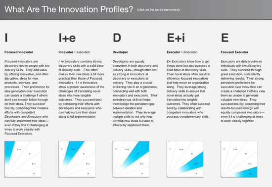The image size is (272, 187).
Task: Select the 'Focused Innovator' subtitle
Action: [19, 52]
